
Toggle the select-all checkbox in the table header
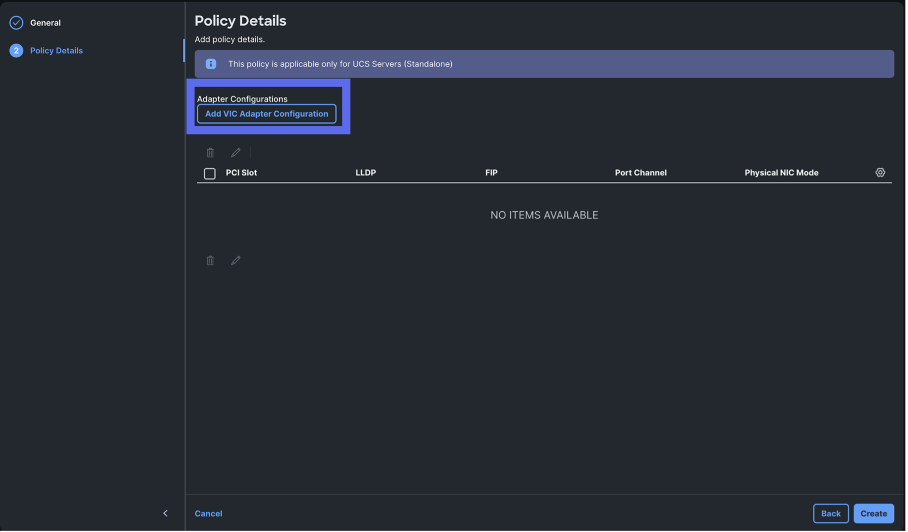click(210, 173)
